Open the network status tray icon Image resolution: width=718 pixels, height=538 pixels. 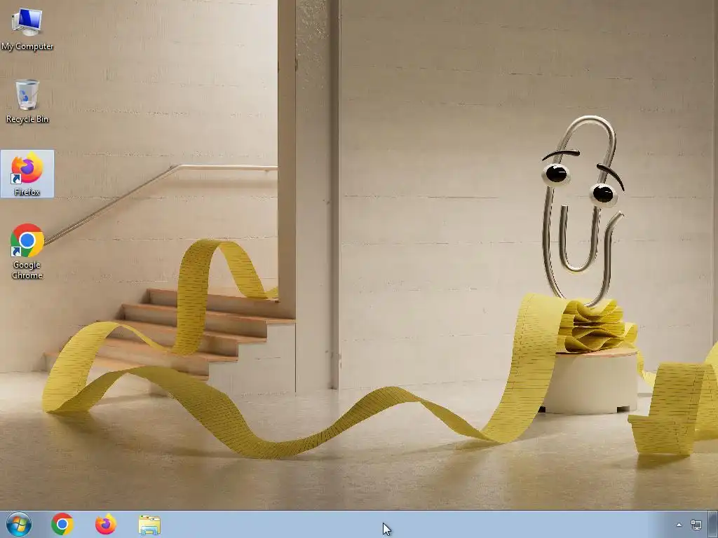click(696, 525)
